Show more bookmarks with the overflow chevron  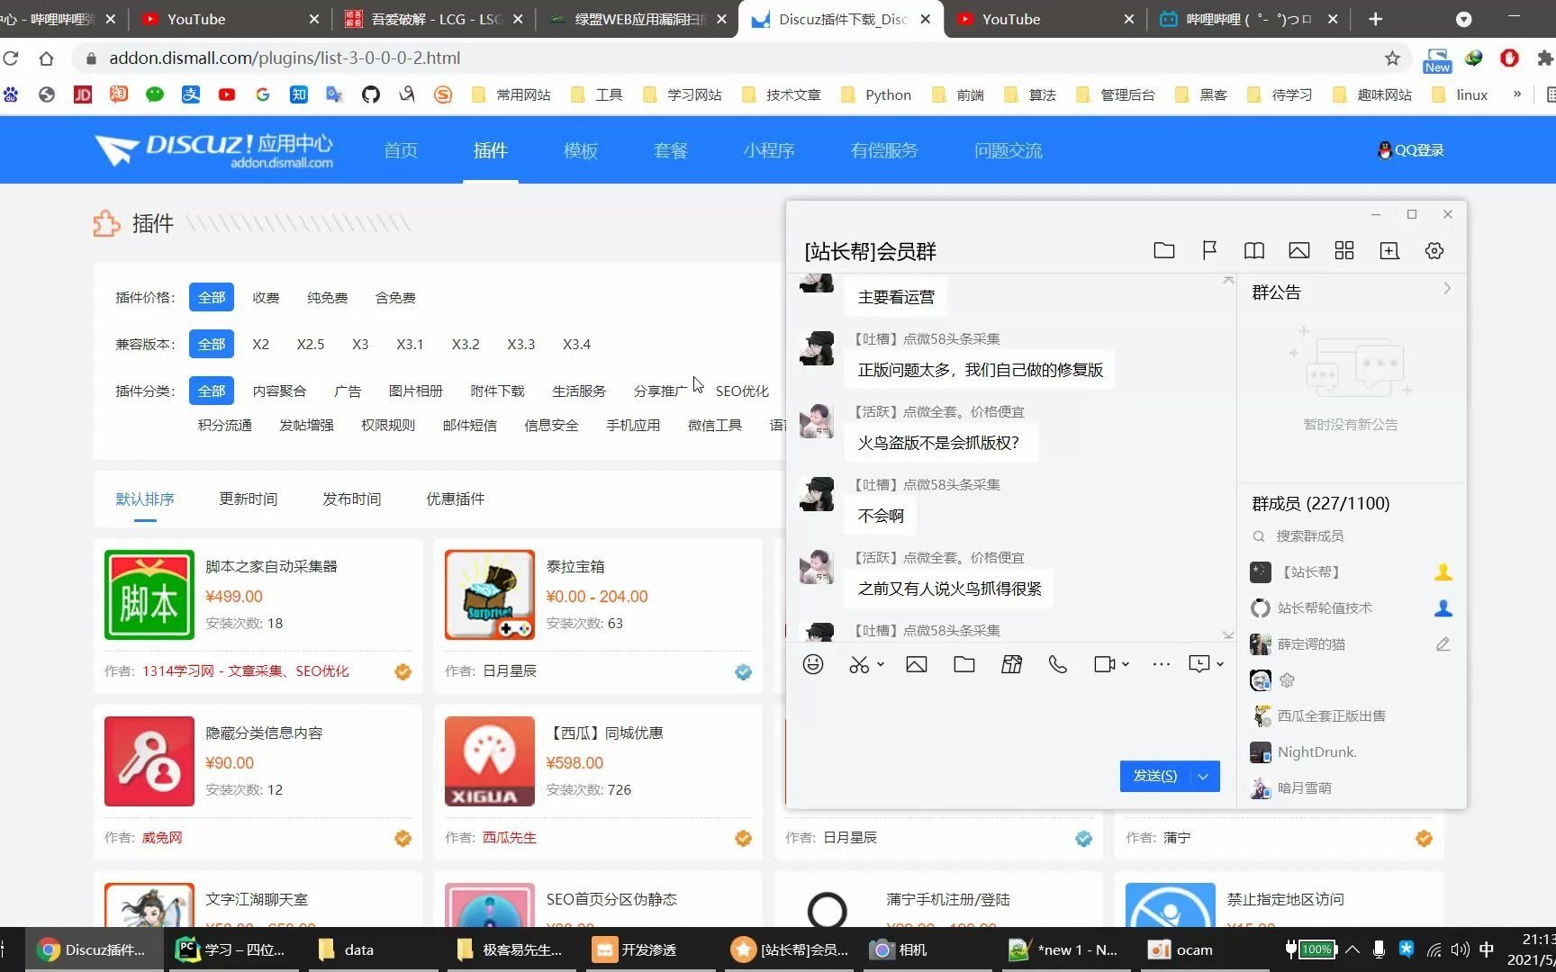point(1517,94)
